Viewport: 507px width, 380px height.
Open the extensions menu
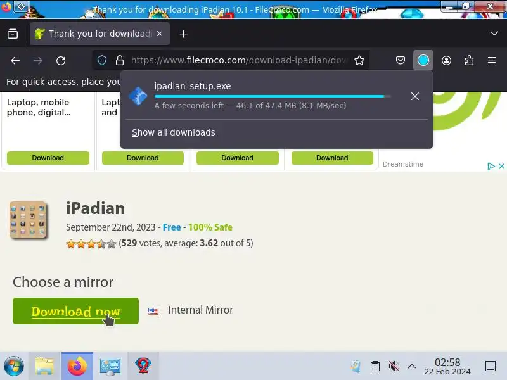pyautogui.click(x=469, y=60)
